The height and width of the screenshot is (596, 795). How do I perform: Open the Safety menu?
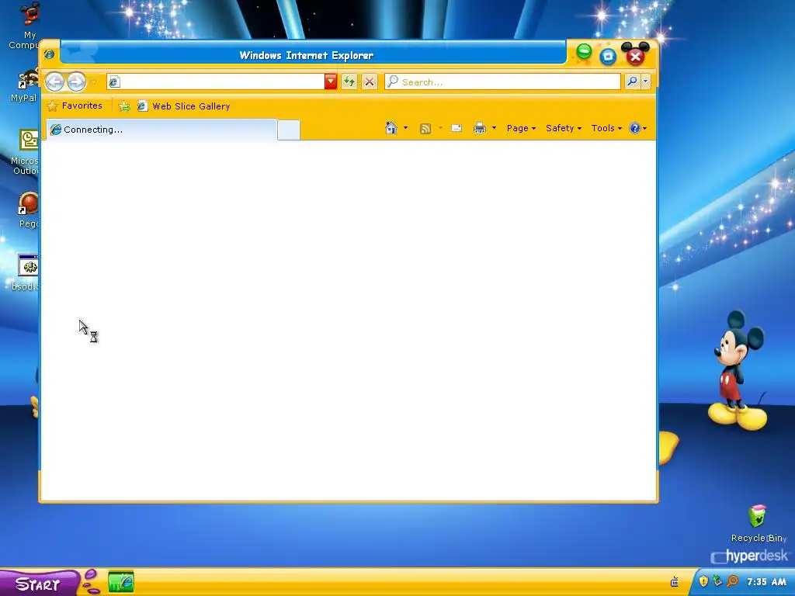tap(564, 128)
